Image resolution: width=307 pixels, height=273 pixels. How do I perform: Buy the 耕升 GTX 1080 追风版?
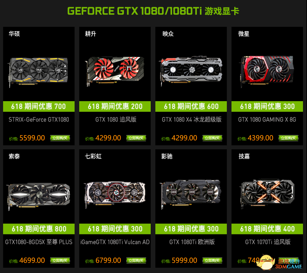[136, 138]
